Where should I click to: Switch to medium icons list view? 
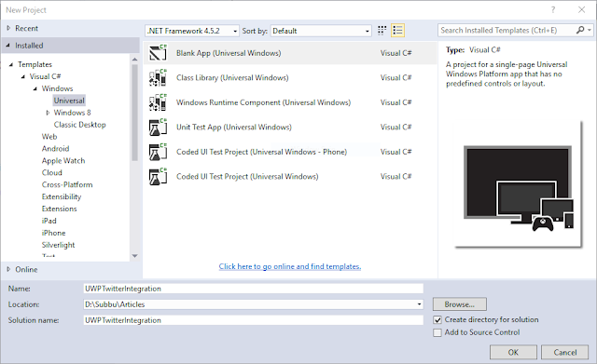click(x=397, y=31)
